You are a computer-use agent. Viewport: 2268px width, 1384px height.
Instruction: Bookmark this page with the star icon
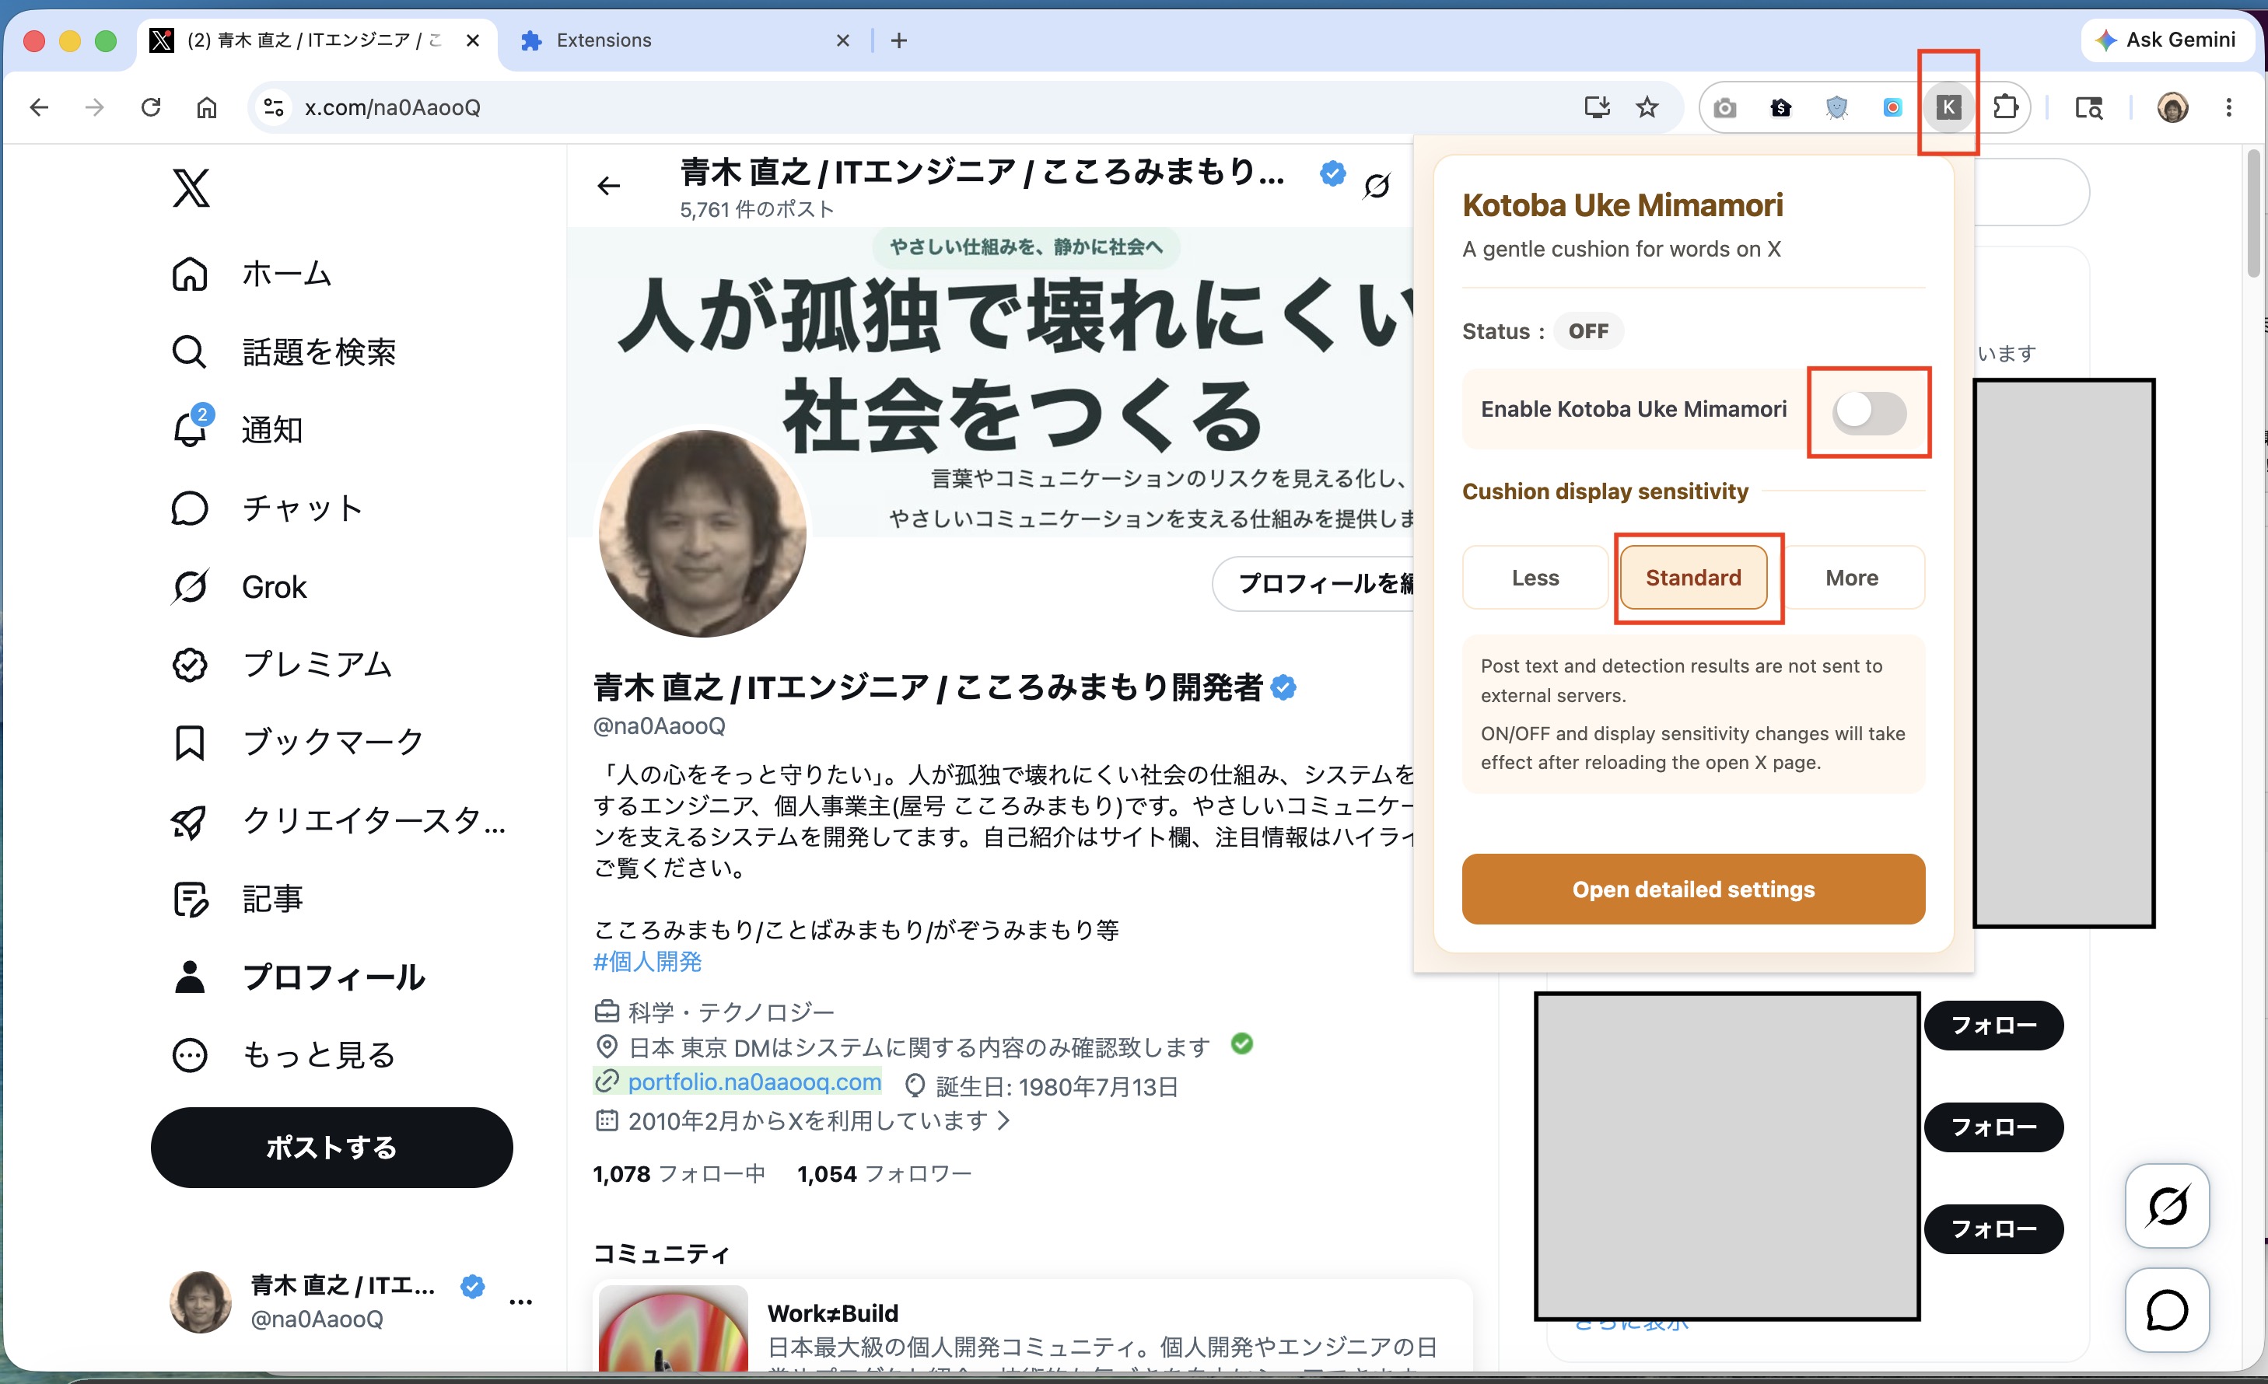[x=1647, y=107]
